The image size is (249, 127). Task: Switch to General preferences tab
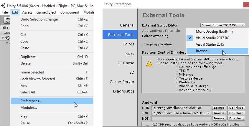(x=120, y=25)
